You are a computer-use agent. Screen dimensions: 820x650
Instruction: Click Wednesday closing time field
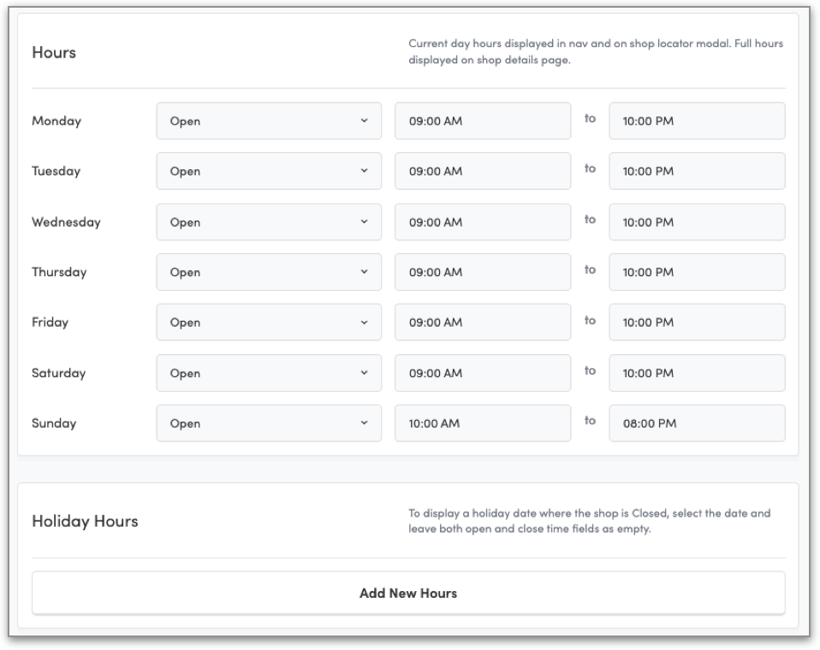coord(697,222)
